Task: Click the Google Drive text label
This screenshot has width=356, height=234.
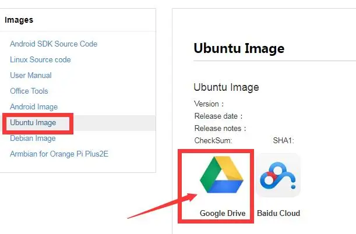Action: (x=223, y=213)
